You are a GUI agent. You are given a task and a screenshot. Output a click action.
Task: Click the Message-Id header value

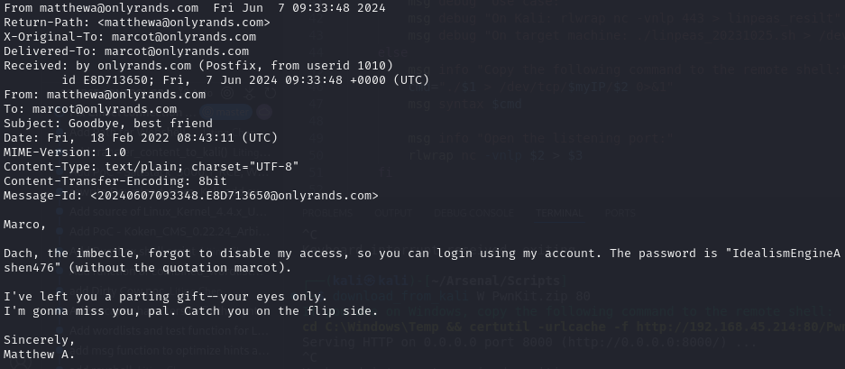[234, 196]
